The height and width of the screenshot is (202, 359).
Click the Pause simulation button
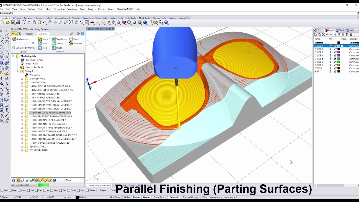(57, 48)
